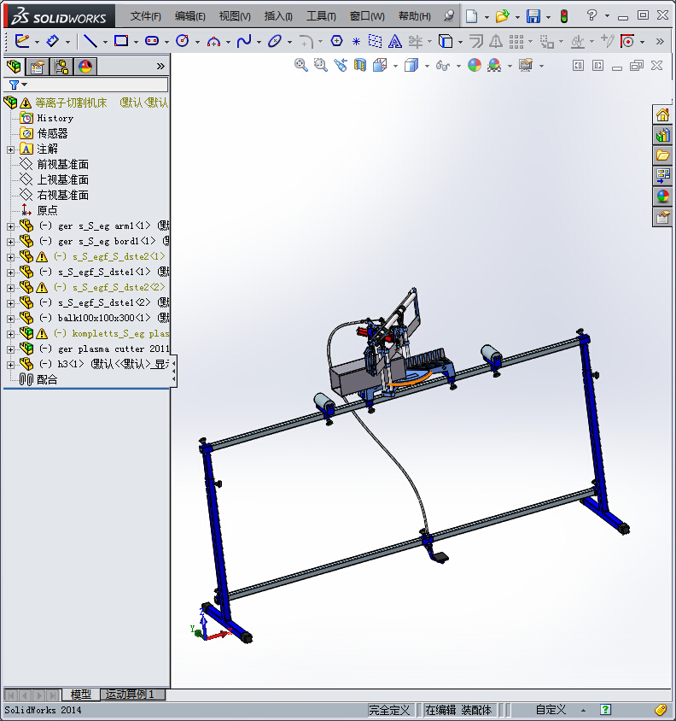Open the FeatureManager design tree tab
The height and width of the screenshot is (721, 676).
pos(15,67)
